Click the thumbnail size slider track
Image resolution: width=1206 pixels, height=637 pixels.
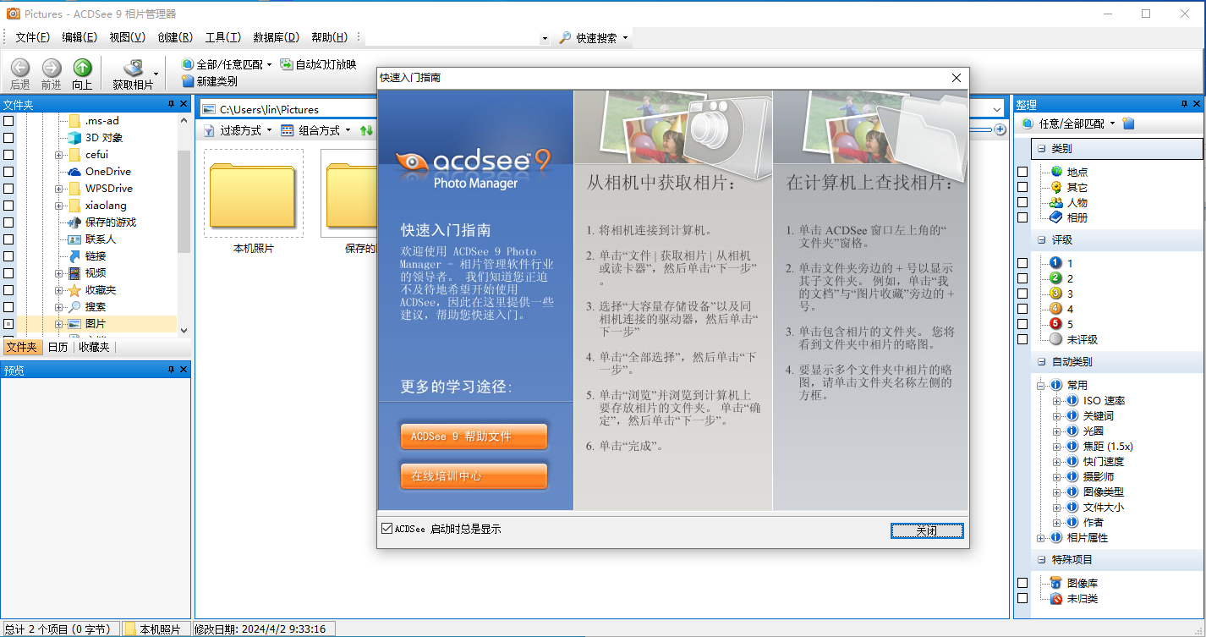[981, 129]
